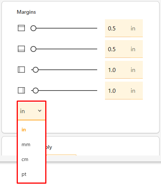Click the bottom margin icon

pyautogui.click(x=21, y=49)
